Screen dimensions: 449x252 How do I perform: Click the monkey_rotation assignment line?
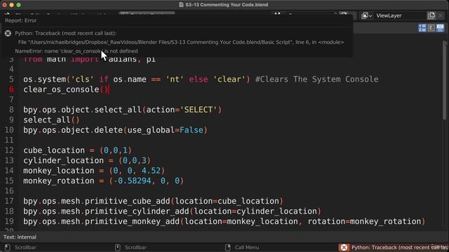click(104, 181)
